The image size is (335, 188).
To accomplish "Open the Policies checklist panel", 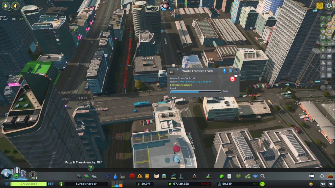I will tap(229, 176).
